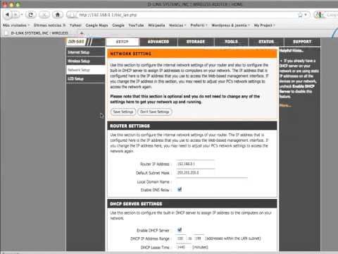Switch to the SUPPORT tab
Image resolution: width=338 pixels, height=254 pixels.
(x=302, y=42)
